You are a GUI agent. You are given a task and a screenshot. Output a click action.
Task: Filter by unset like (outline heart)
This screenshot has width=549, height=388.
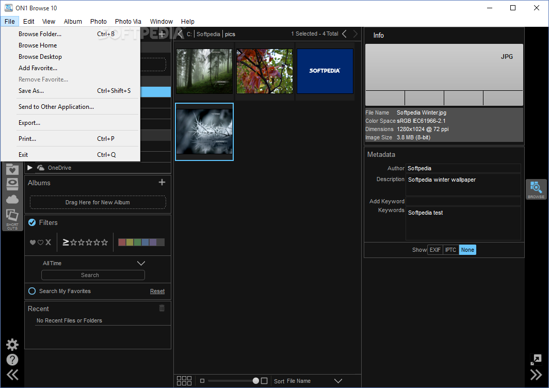[40, 242]
